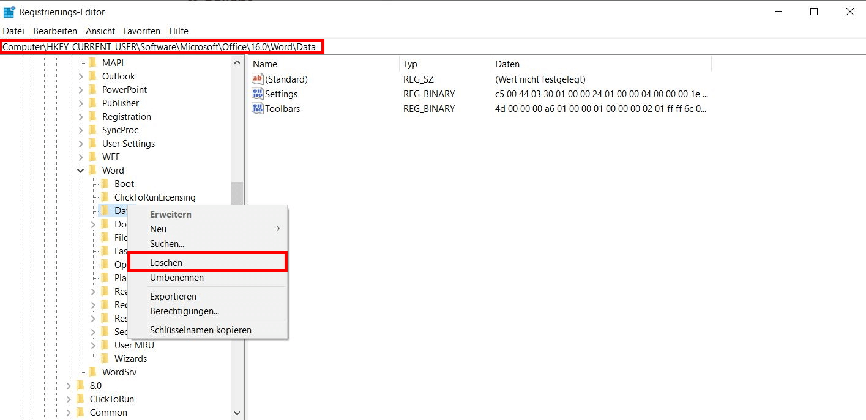Click the tree scrollbar up arrow
Screen dimensions: 866x420
tap(237, 62)
